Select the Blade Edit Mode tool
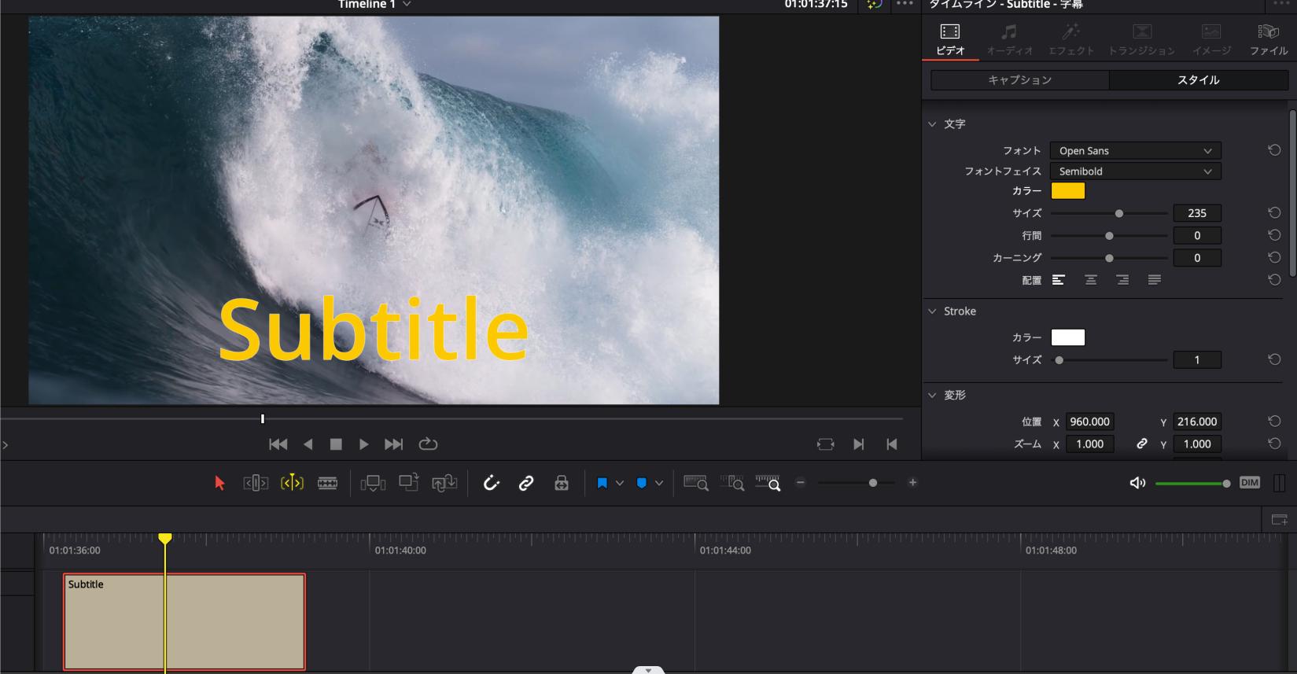Viewport: 1297px width, 674px height. point(328,483)
